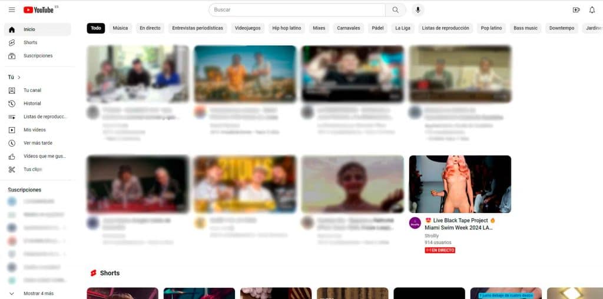Choose the Hip hop latino chip
The width and height of the screenshot is (603, 299).
click(x=286, y=28)
